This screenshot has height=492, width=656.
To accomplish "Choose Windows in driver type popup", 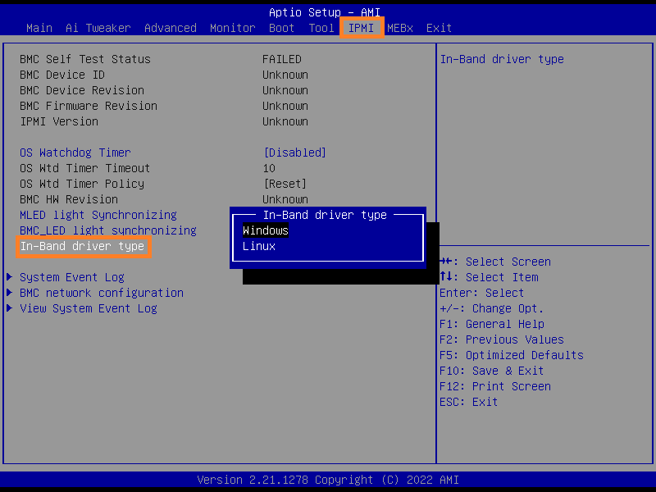I will tap(266, 230).
